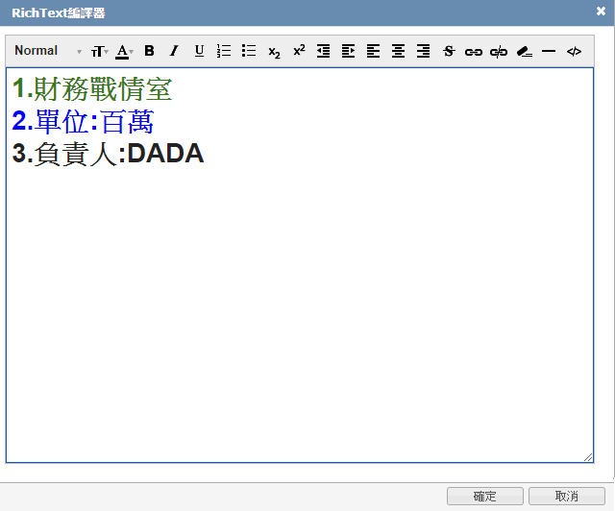Align text to the right
The image size is (615, 511).
[423, 51]
